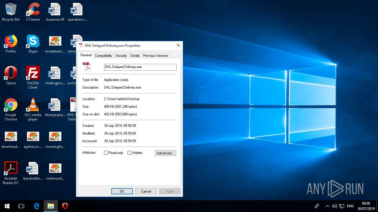This screenshot has width=378, height=212.
Task: Open Skype desktop shortcut
Action: point(33,44)
